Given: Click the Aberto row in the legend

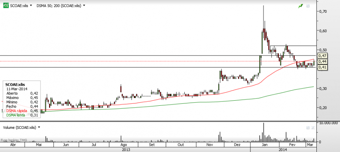Looking at the screenshot, I should point(22,93).
